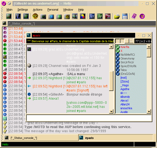The height and width of the screenshot is (148, 157).
Task: Click the purple V icon in toolbar
Action: [x=142, y=16]
